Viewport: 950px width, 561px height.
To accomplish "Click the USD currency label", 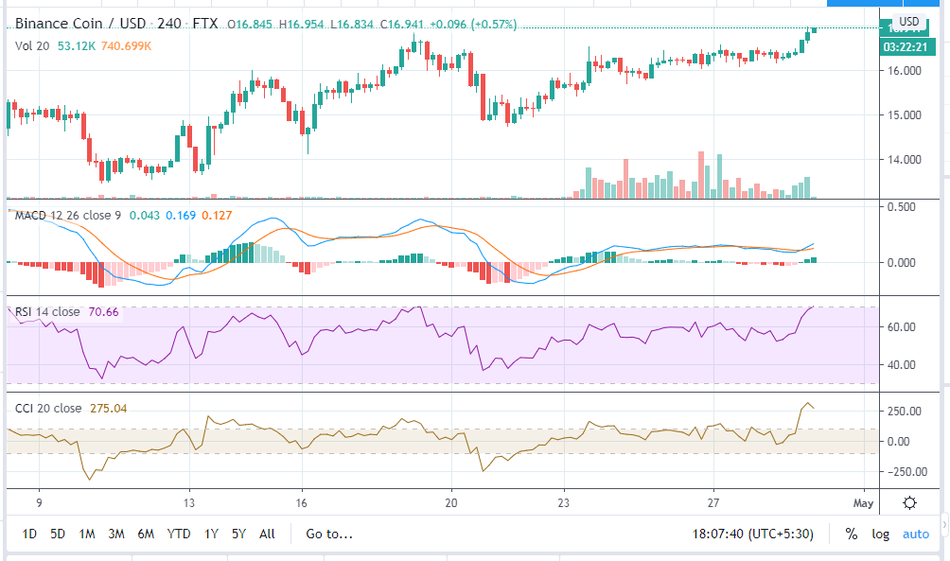I will point(908,22).
